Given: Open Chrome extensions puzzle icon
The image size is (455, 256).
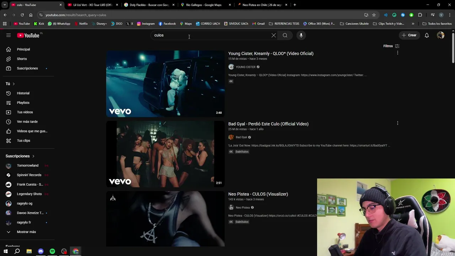Looking at the screenshot, I should [x=420, y=15].
